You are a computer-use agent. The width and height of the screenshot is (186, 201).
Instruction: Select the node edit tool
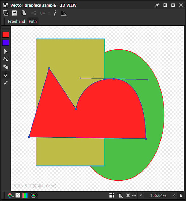pos(6,59)
